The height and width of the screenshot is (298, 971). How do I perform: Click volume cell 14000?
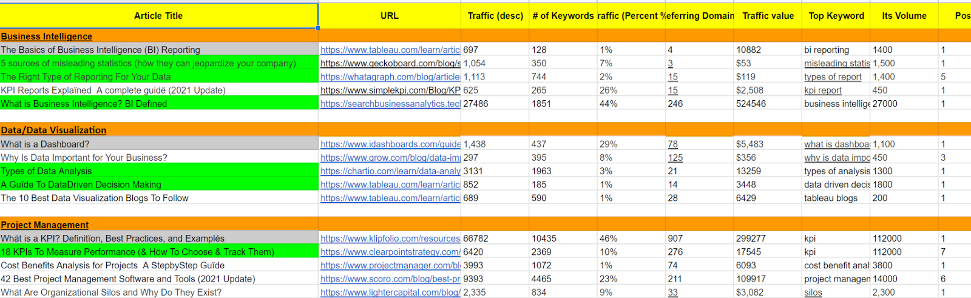tap(904, 279)
